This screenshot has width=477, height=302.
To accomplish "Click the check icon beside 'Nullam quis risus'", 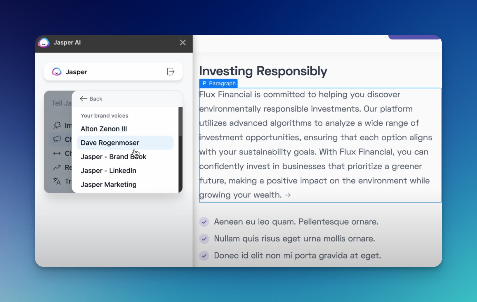I will coord(204,239).
